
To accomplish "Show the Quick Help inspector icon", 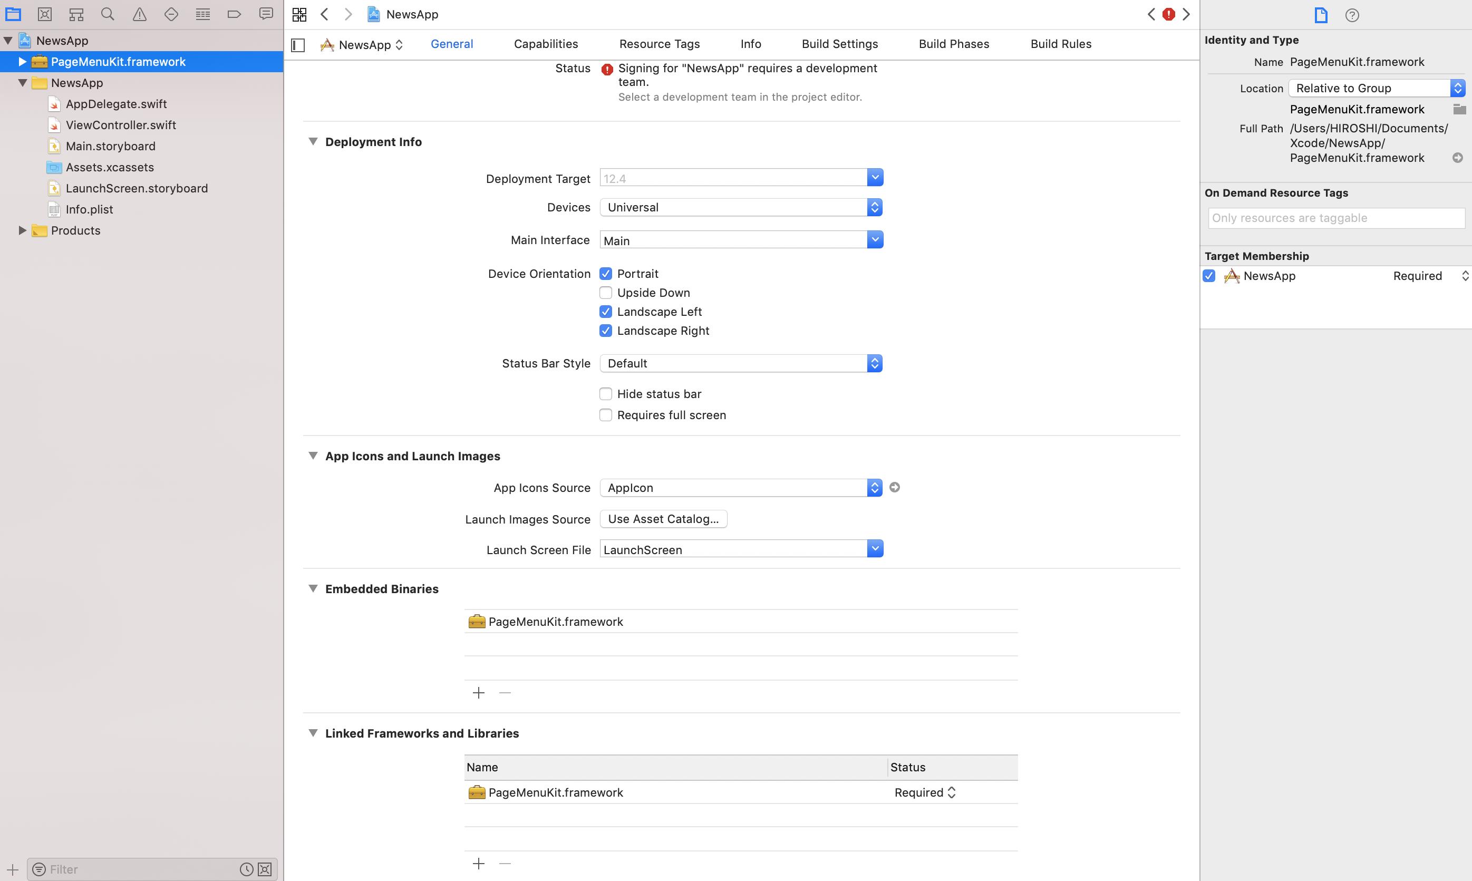I will point(1352,15).
